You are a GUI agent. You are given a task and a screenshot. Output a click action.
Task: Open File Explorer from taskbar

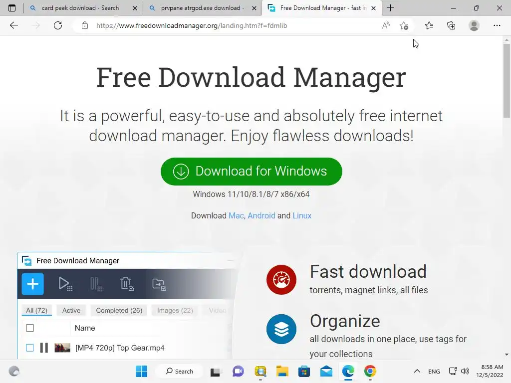pos(282,371)
